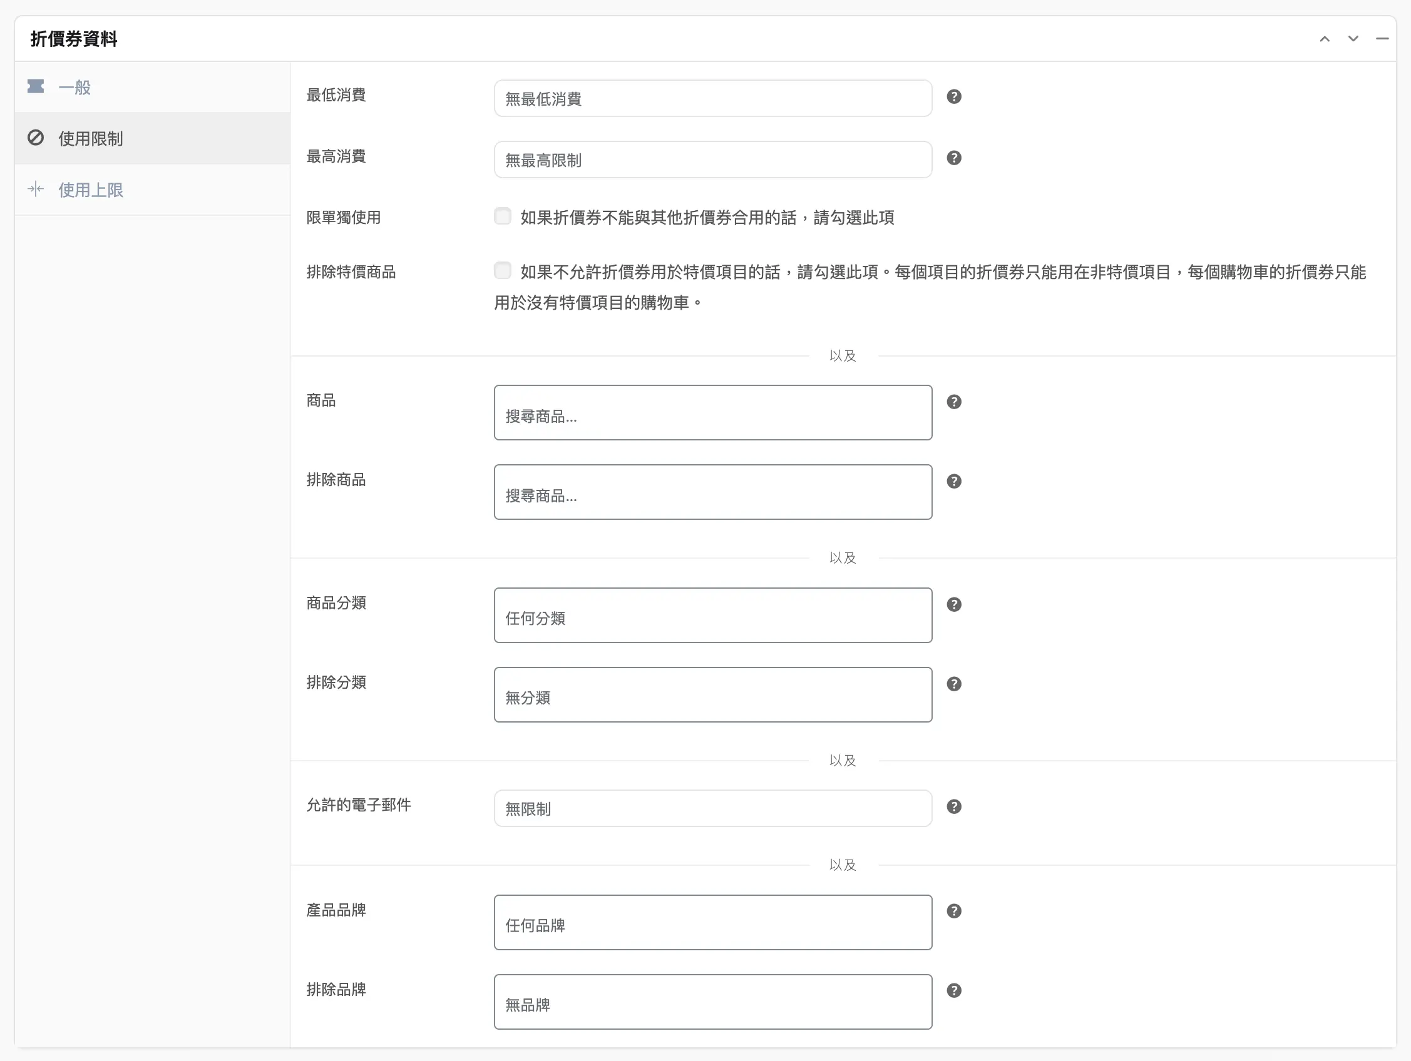This screenshot has width=1411, height=1061.
Task: Switch to the 使用上限 tab
Action: 153,190
